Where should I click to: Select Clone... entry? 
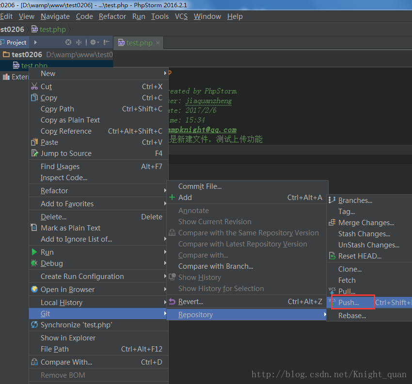coord(369,269)
